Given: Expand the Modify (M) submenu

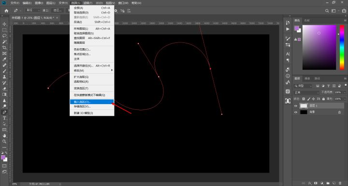Looking at the screenshot, I should (92, 70).
